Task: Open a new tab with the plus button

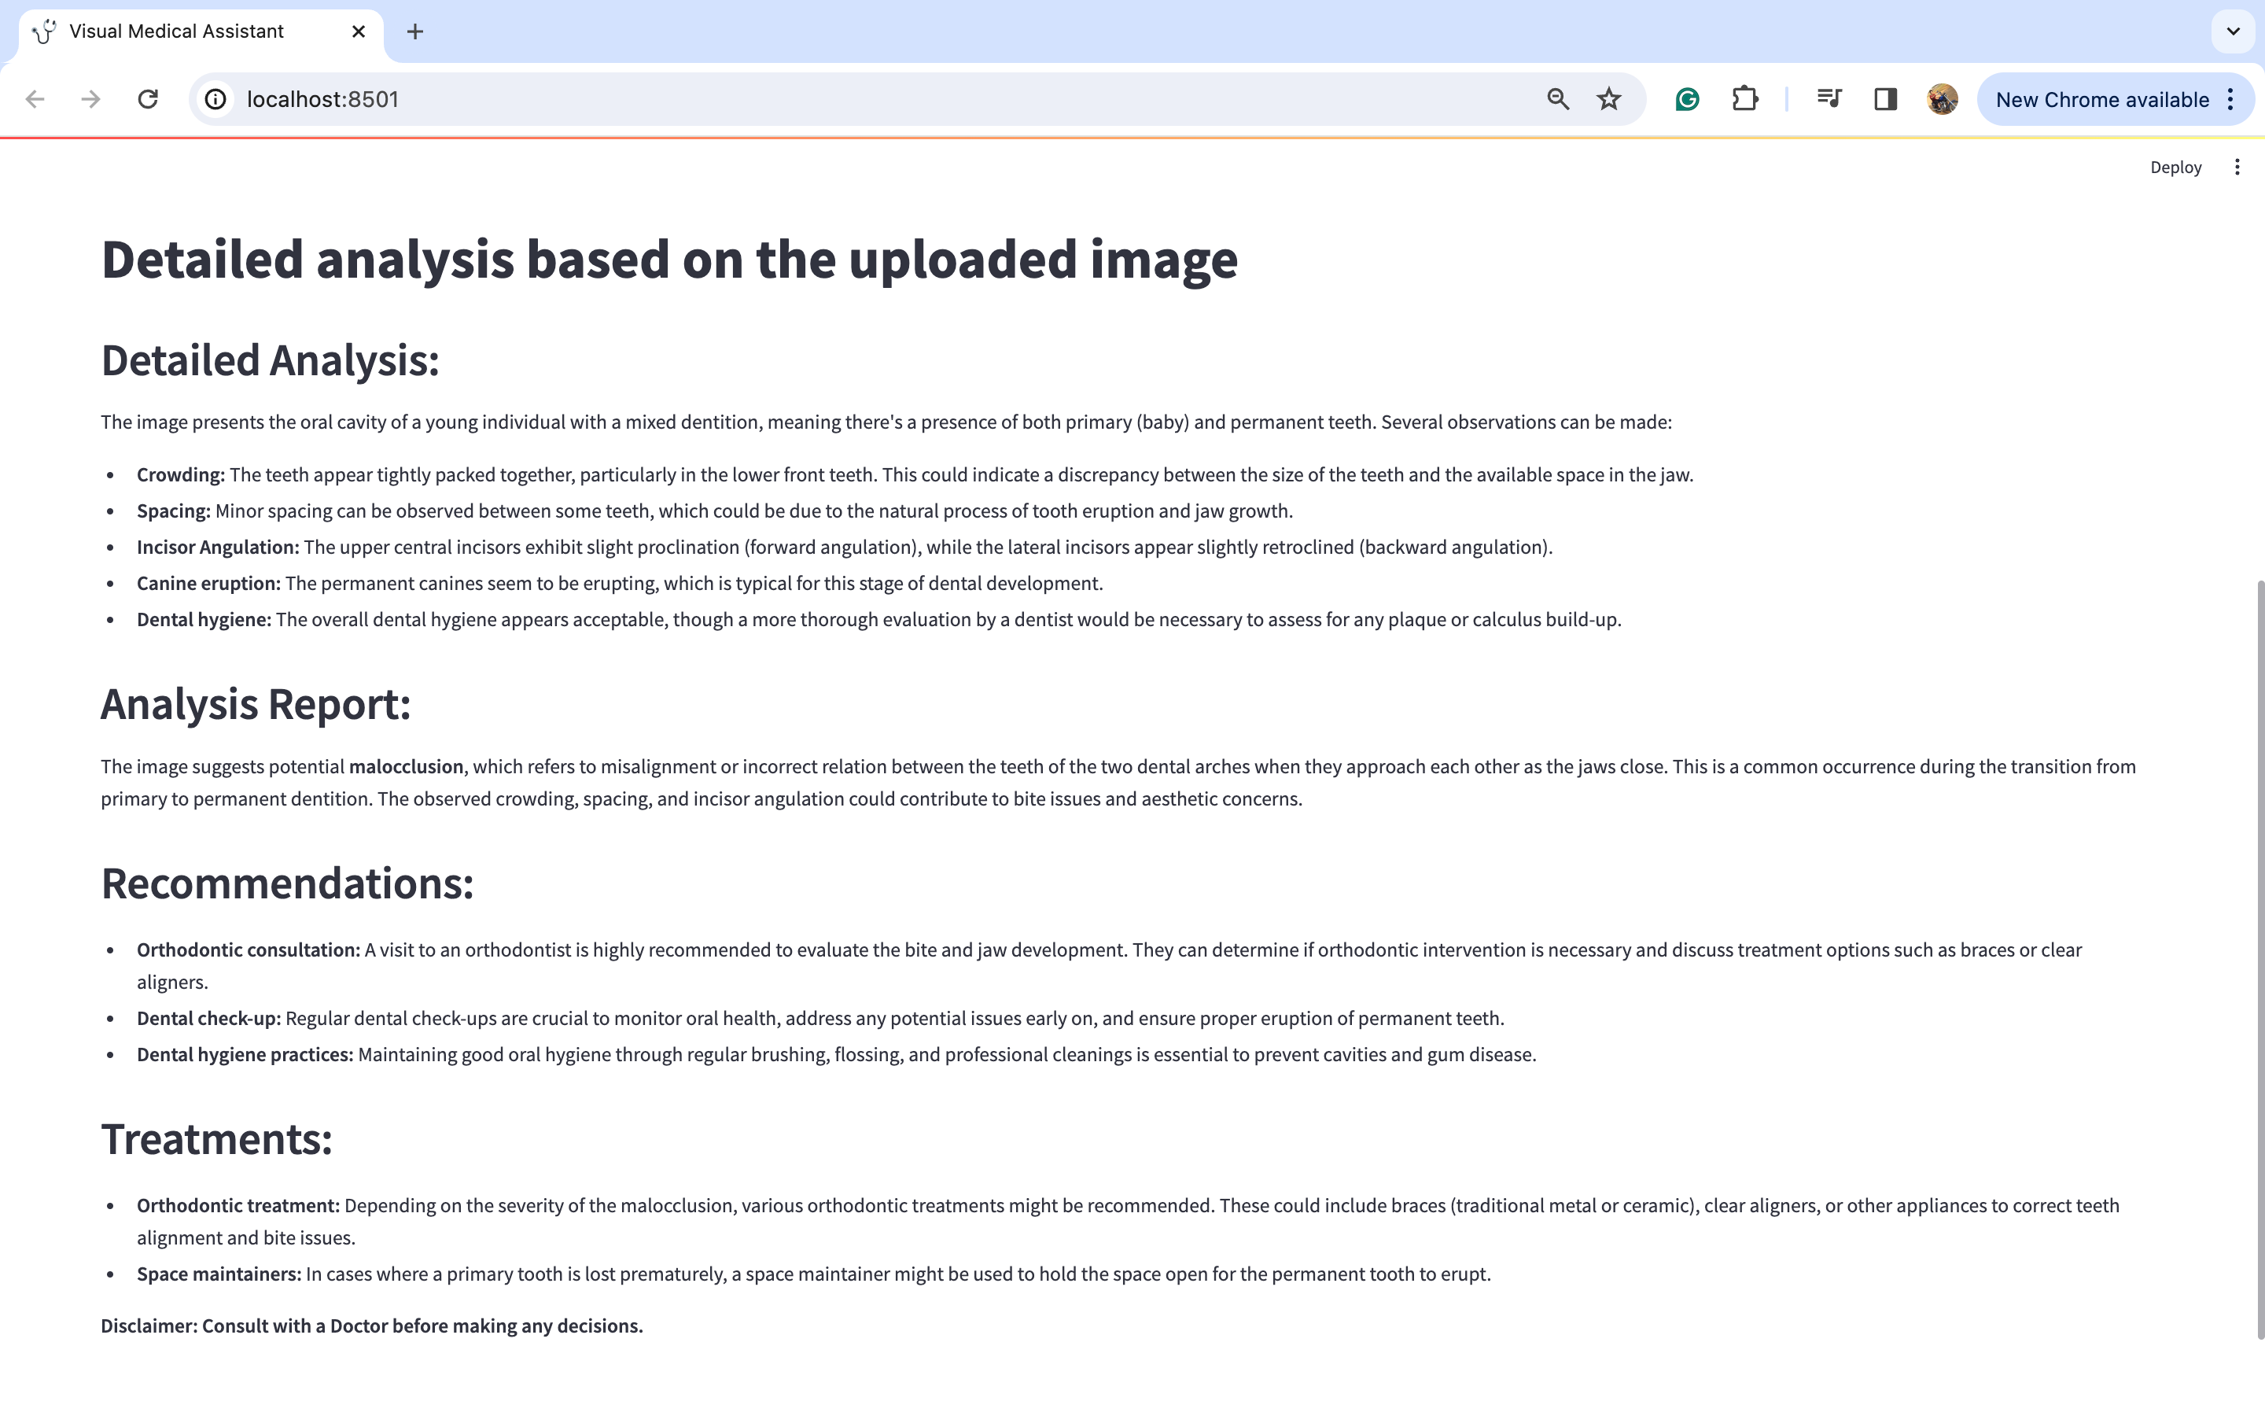Action: point(415,31)
